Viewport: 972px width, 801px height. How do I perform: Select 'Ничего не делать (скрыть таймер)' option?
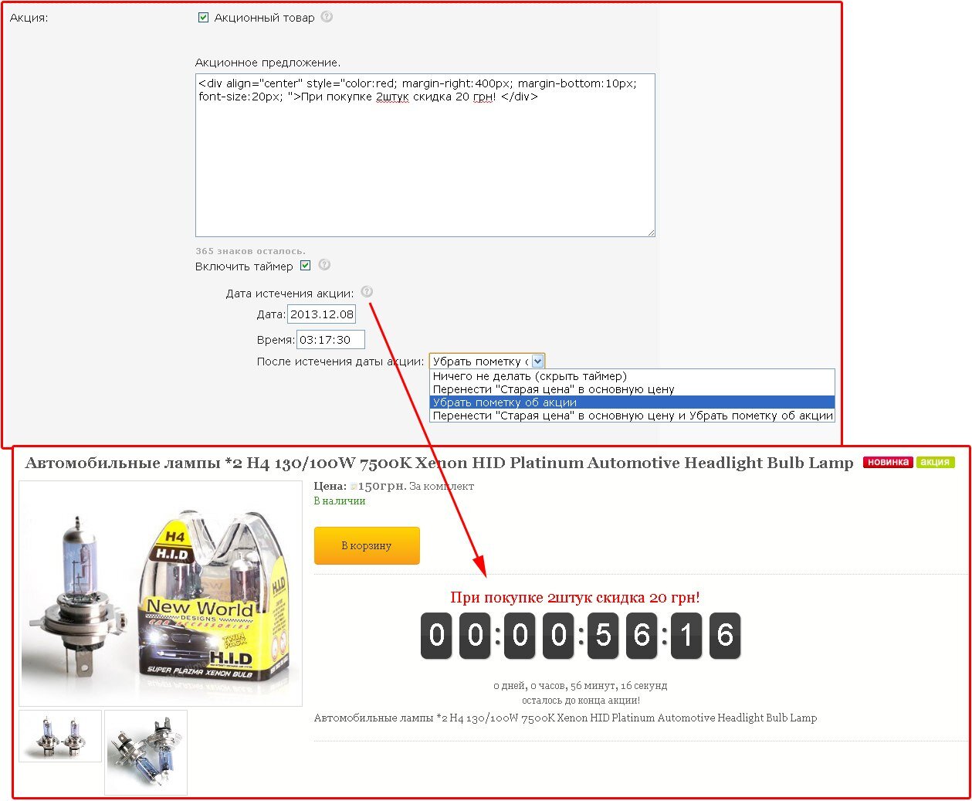coord(530,376)
